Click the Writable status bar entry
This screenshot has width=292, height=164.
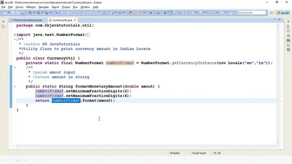click(175, 153)
